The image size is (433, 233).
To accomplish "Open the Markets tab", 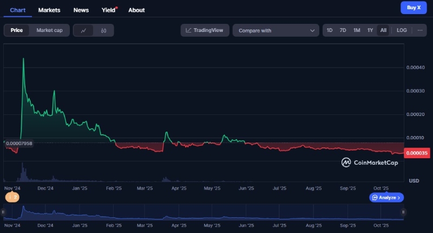I will pyautogui.click(x=49, y=10).
